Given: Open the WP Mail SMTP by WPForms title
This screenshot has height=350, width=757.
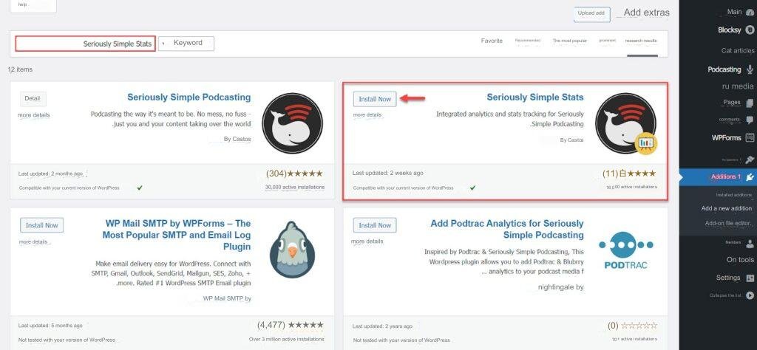Looking at the screenshot, I should tap(176, 236).
